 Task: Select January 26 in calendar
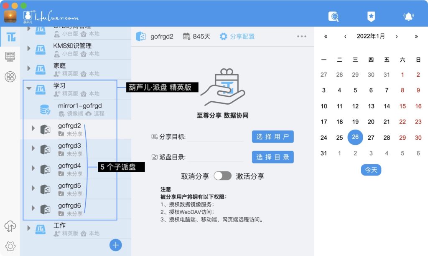355,137
